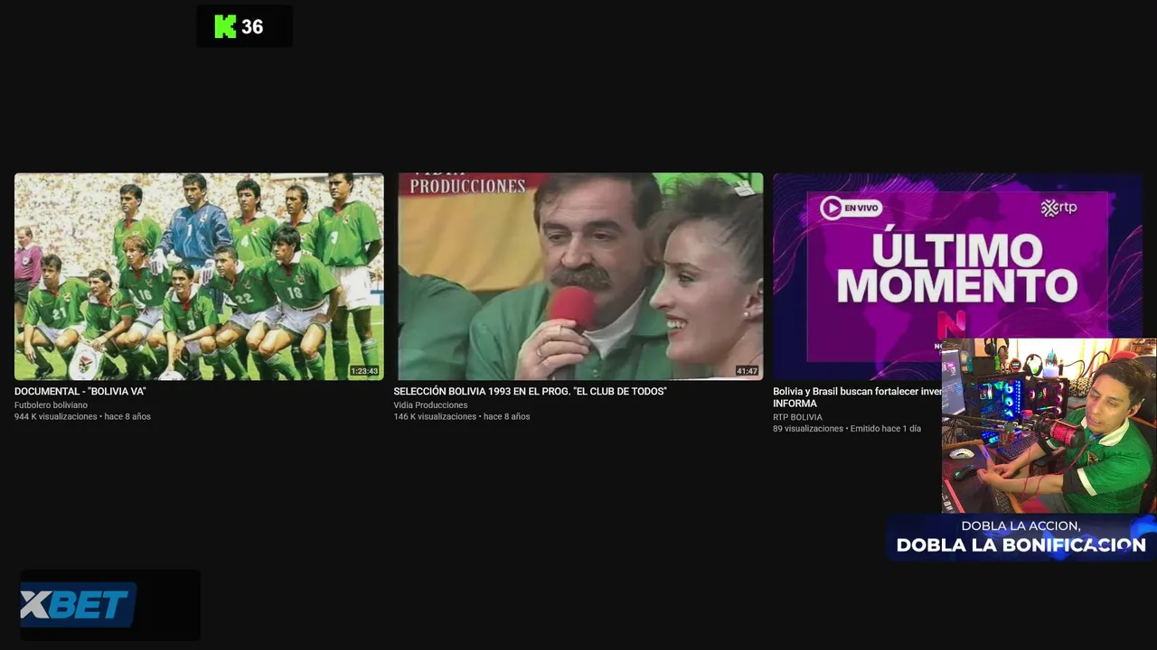
Task: Click the EN VIVO badge on the thumbnail
Action: pyautogui.click(x=850, y=208)
